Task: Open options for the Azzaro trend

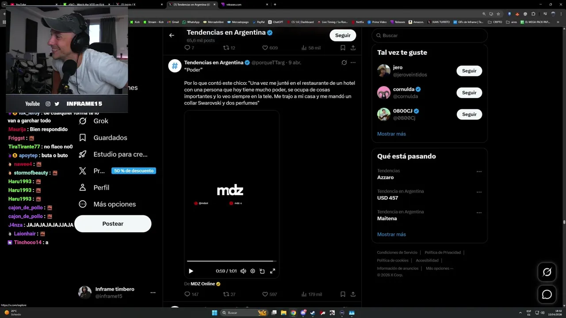Action: [x=479, y=171]
